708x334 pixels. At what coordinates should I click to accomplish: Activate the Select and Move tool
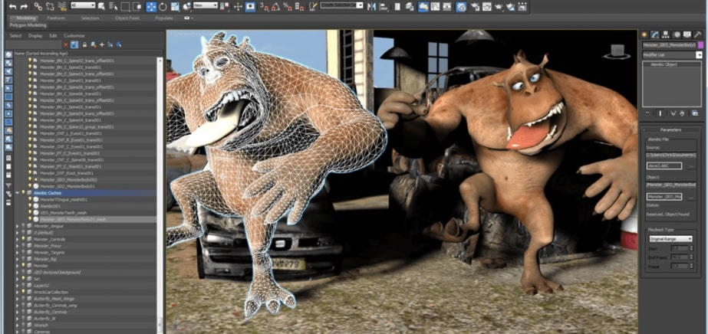tap(151, 6)
